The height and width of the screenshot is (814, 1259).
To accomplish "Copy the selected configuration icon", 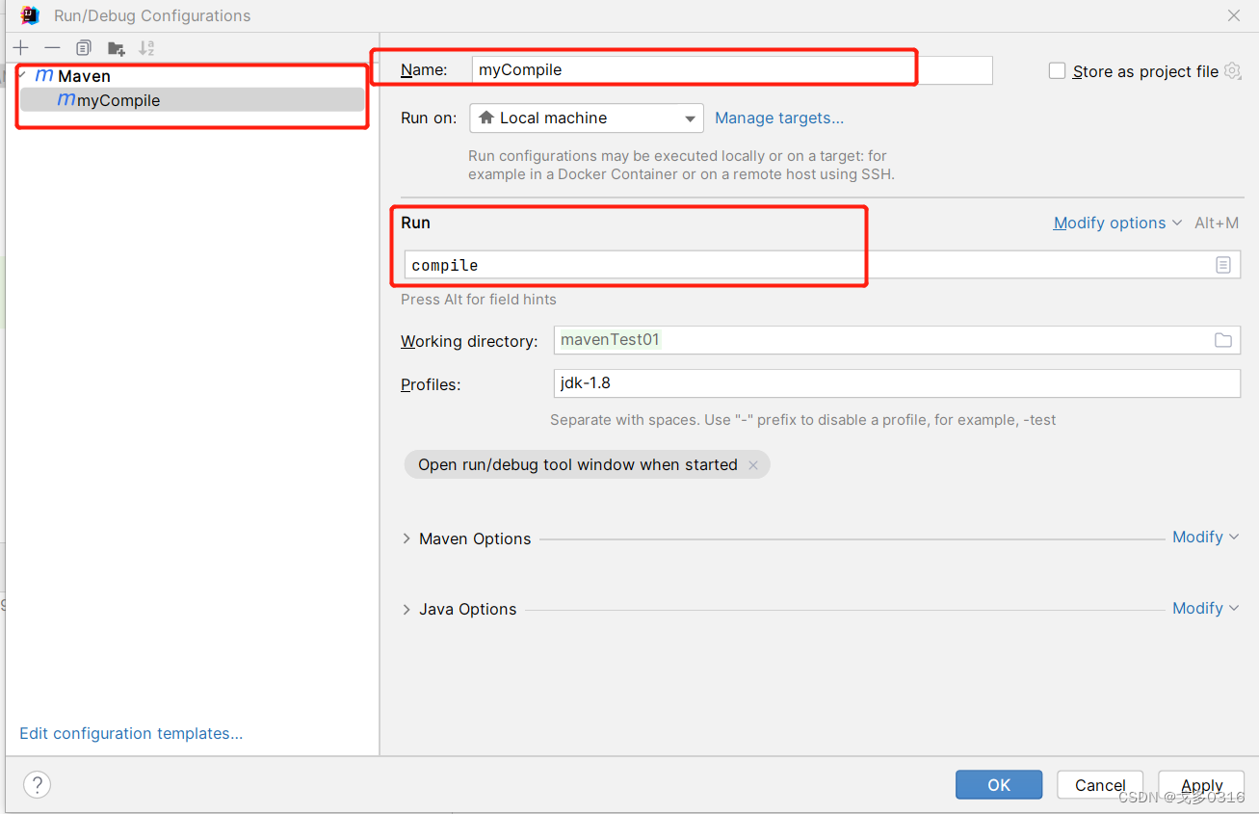I will 84,47.
